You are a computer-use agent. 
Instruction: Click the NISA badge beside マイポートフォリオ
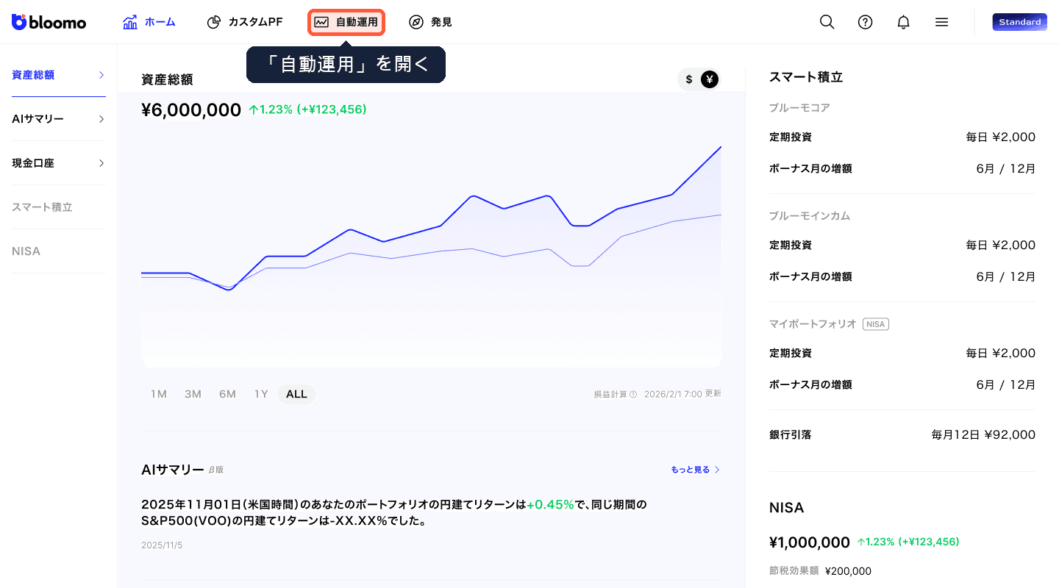[x=876, y=324]
